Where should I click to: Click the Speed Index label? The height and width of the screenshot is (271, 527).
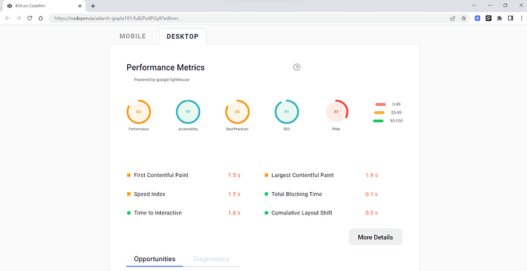(x=150, y=194)
